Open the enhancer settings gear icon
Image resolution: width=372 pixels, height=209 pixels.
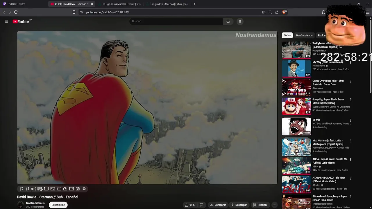84,189
